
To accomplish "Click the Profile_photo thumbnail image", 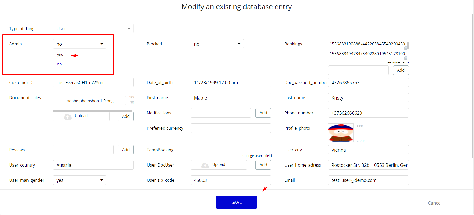I will [x=341, y=133].
